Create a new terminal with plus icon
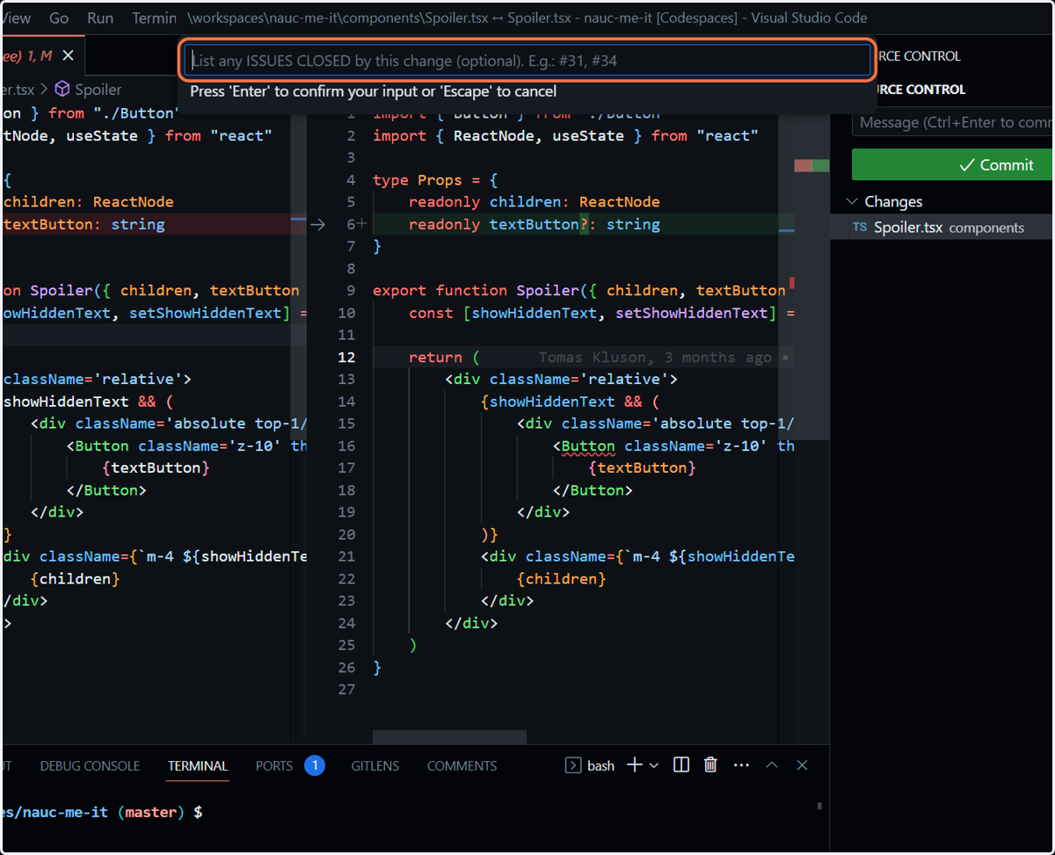The height and width of the screenshot is (855, 1055). pos(634,765)
